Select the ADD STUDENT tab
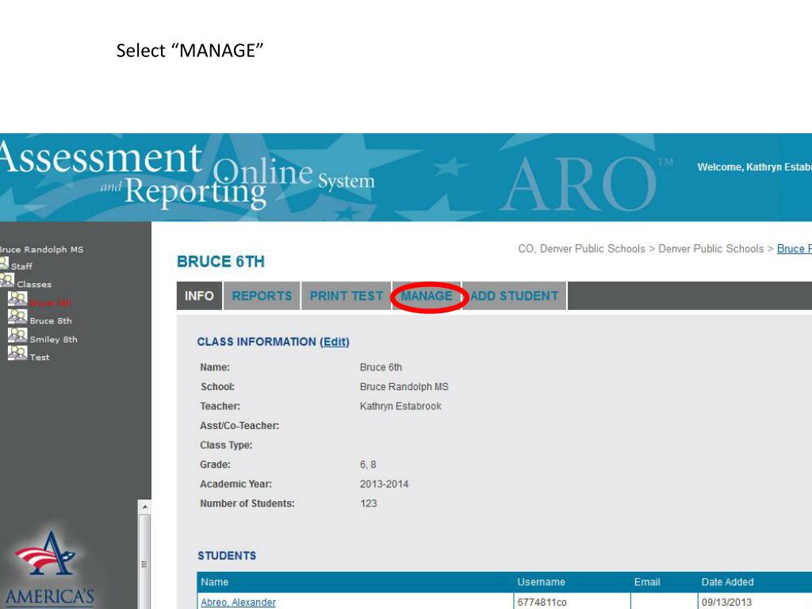The image size is (812, 609). pos(514,296)
